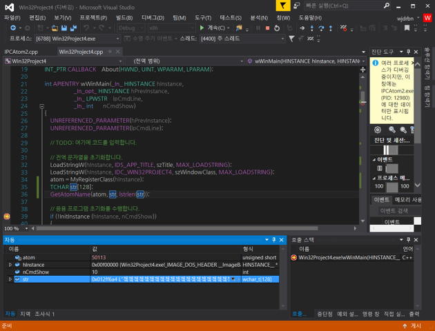
Task: Collapse the wWinMain function outline
Action: pyautogui.click(x=42, y=106)
